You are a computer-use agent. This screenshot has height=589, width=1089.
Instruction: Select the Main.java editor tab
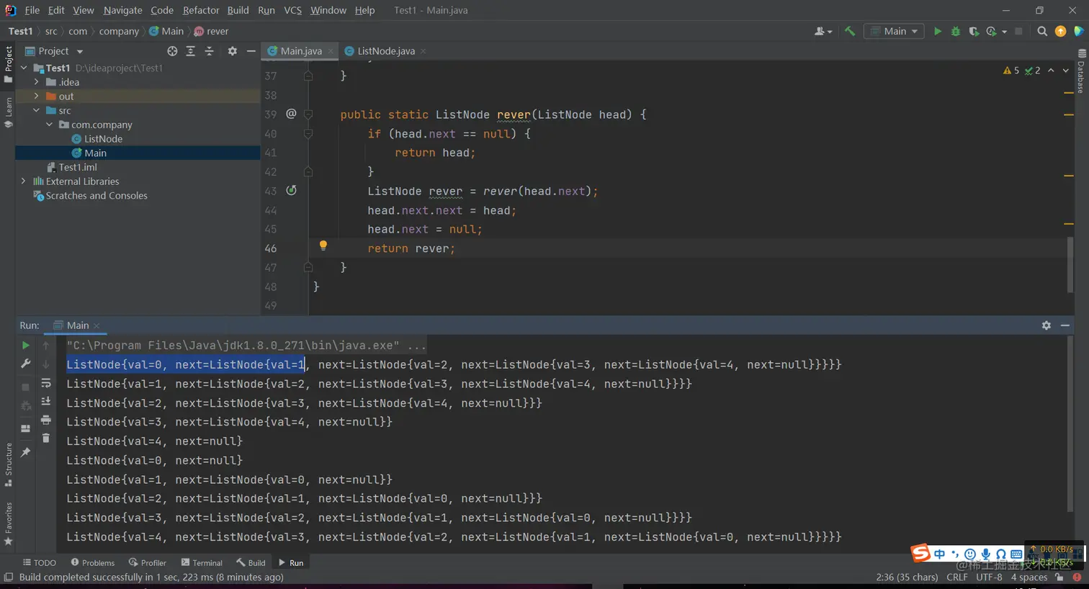[x=301, y=51]
